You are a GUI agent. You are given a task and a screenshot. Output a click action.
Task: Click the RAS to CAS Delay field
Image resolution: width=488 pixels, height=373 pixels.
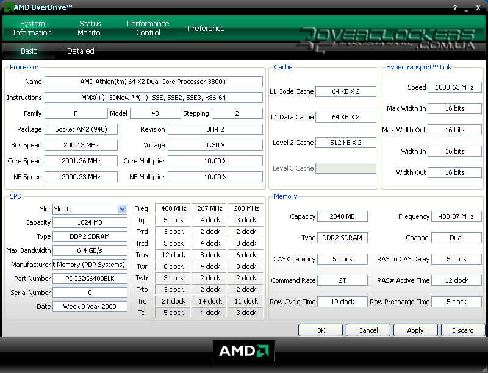[x=456, y=259]
